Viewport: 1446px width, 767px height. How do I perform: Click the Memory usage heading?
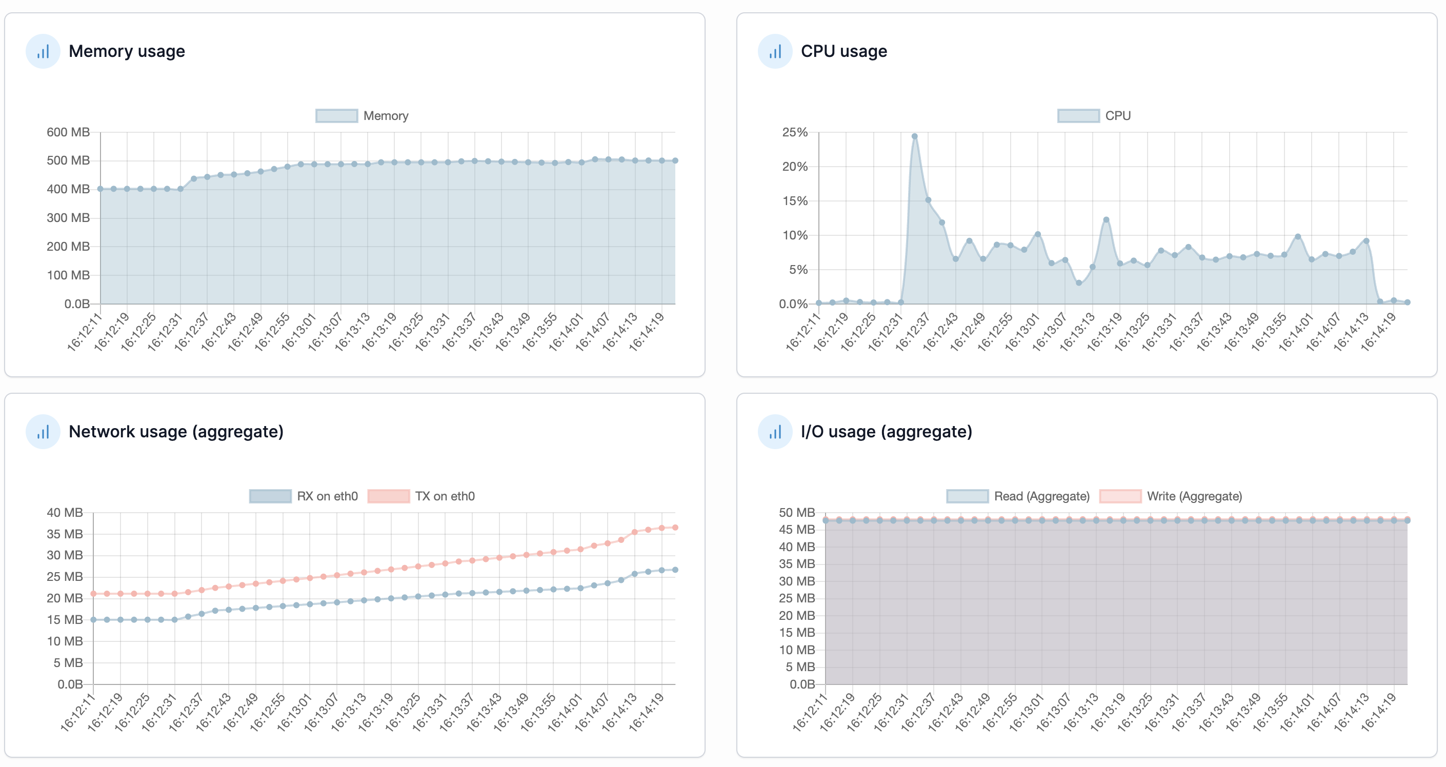127,52
